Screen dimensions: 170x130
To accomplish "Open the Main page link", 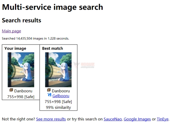I will click(11, 31).
